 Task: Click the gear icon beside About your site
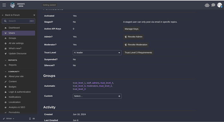tap(6, 77)
